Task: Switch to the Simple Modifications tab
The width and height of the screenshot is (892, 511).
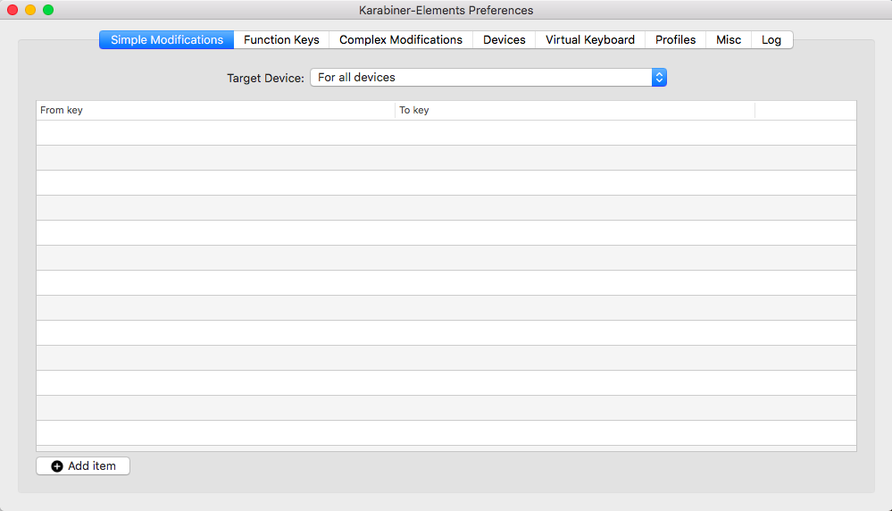Action: 166,40
